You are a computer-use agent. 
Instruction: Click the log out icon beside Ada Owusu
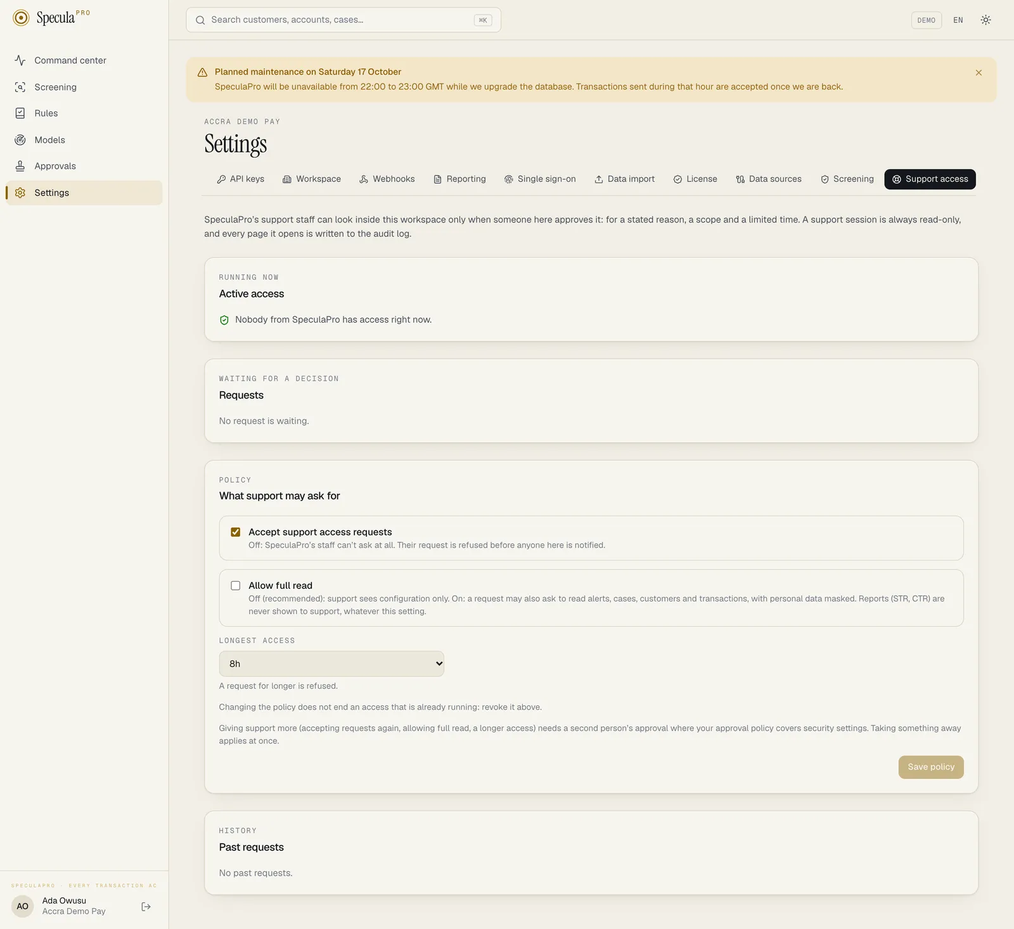[x=146, y=907]
